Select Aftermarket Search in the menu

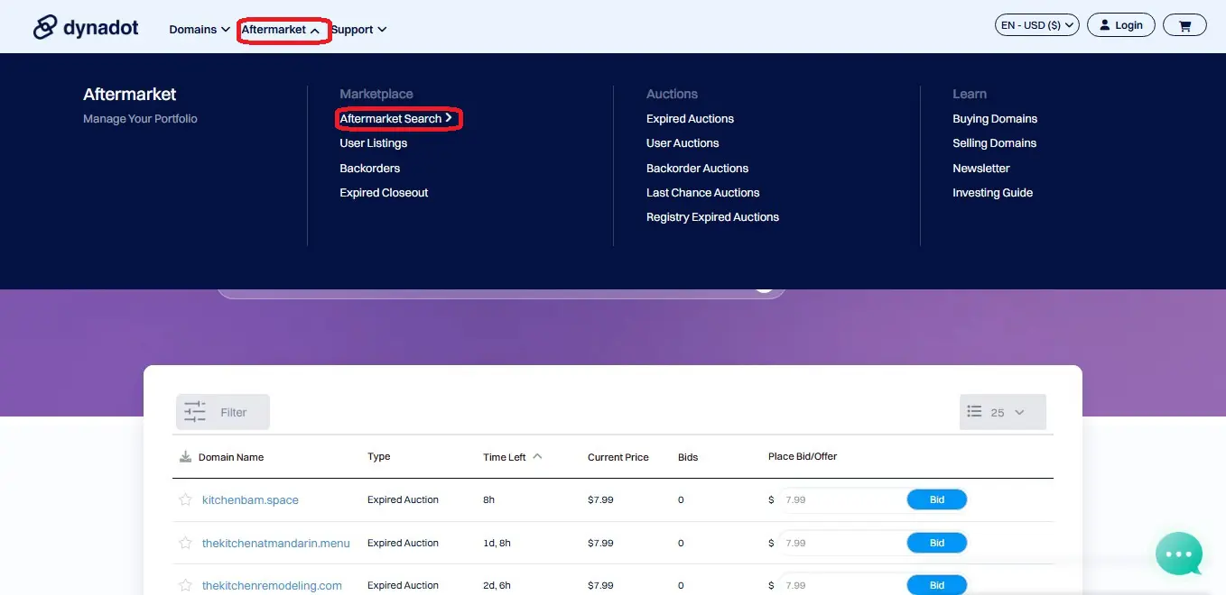click(396, 119)
